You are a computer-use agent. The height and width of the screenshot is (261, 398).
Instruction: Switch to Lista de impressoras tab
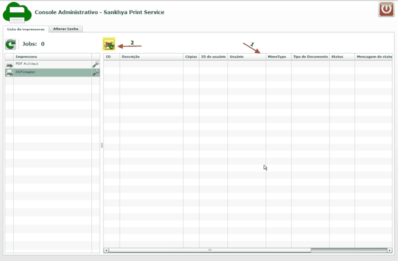click(x=26, y=29)
